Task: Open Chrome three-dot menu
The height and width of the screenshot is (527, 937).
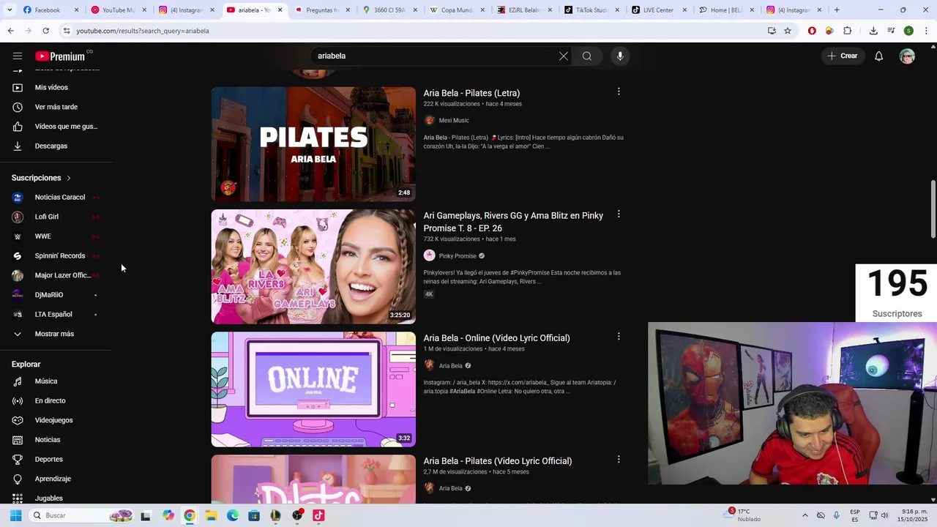Action: (x=926, y=31)
